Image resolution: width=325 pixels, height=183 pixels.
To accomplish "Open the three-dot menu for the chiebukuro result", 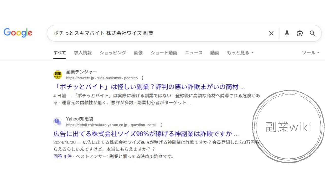I will pyautogui.click(x=161, y=125).
